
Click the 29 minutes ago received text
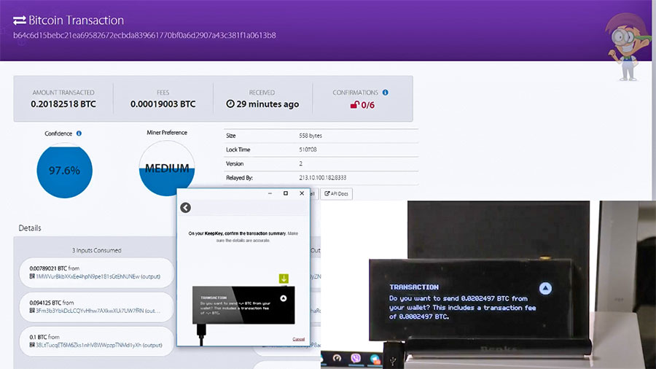(268, 104)
